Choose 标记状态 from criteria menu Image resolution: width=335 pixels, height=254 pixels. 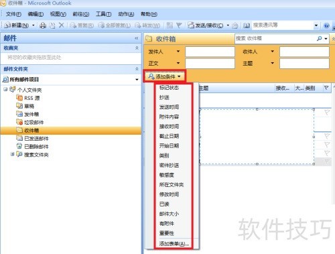tap(169, 88)
